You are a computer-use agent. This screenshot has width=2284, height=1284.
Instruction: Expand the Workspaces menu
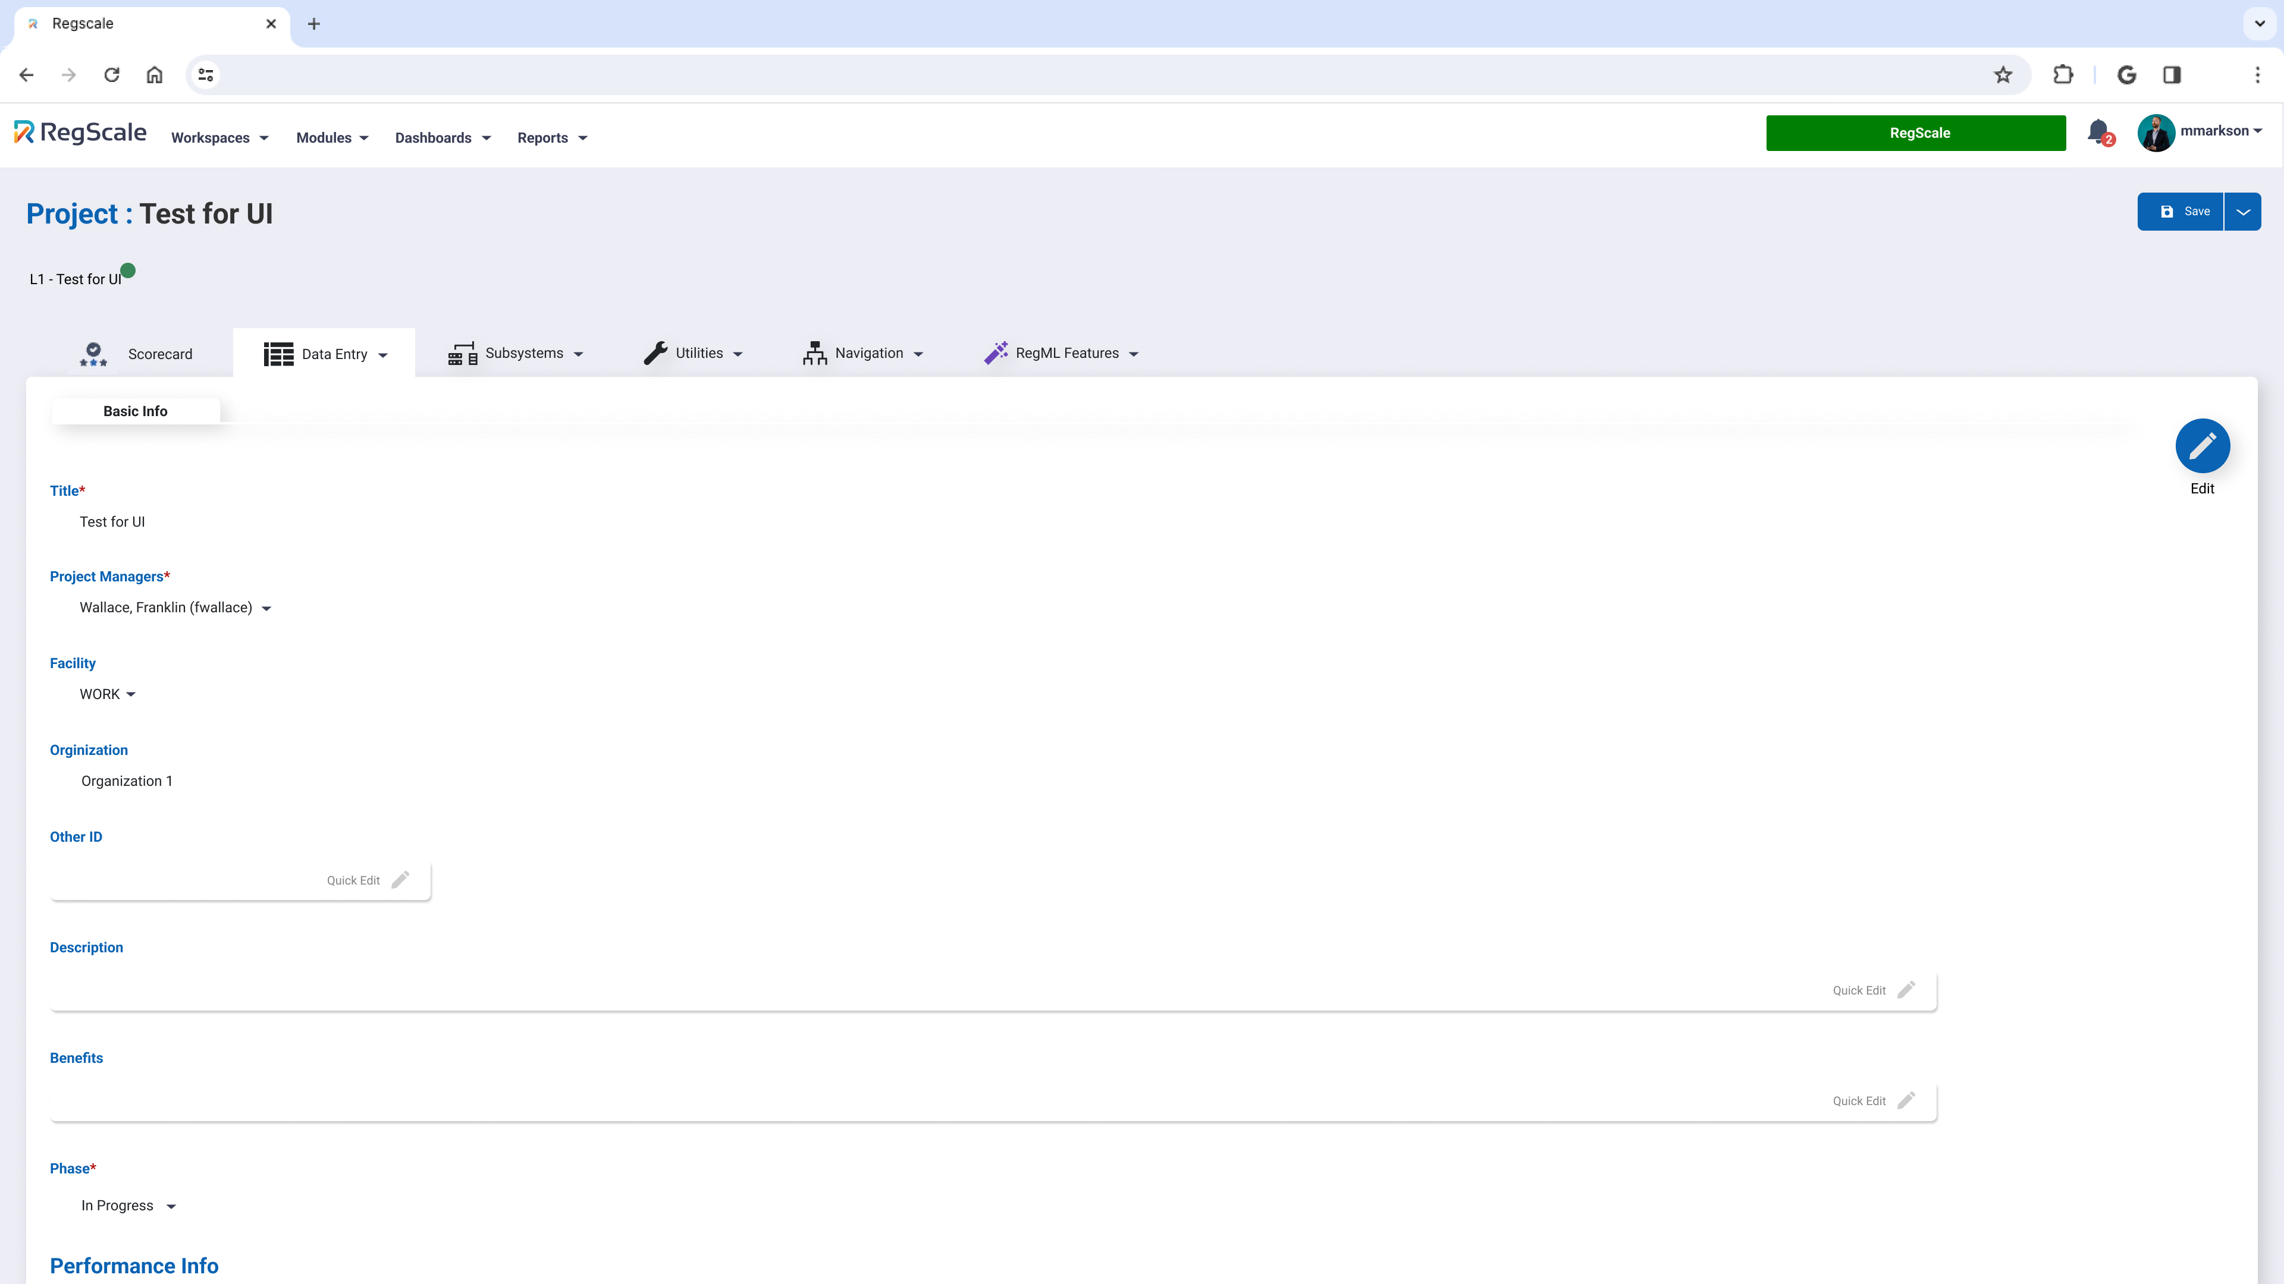pyautogui.click(x=220, y=137)
